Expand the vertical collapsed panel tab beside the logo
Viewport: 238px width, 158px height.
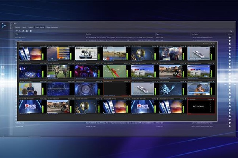11,26
